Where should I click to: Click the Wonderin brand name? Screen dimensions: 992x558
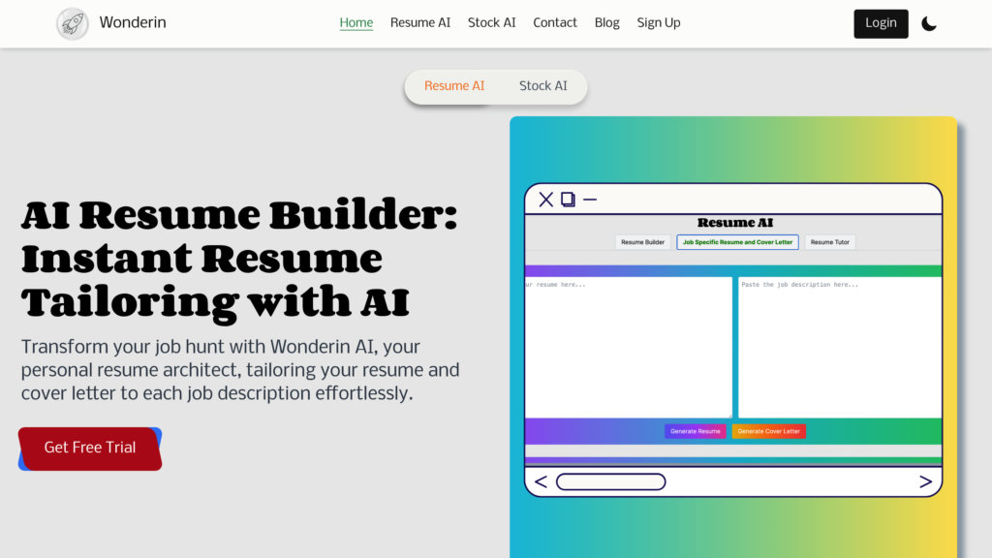[133, 23]
